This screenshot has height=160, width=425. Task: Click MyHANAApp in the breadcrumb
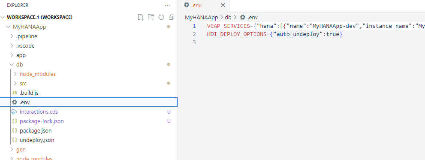point(202,17)
